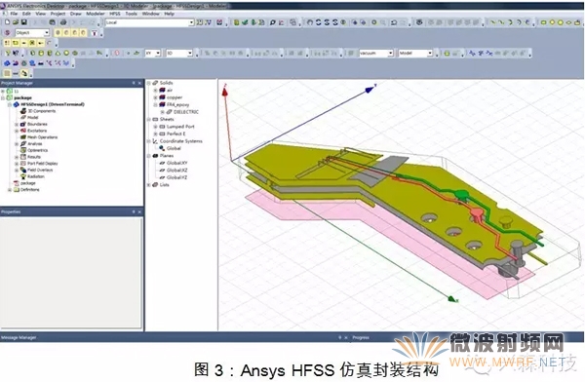Expand the copper solids node
The height and width of the screenshot is (382, 585).
pyautogui.click(x=156, y=97)
